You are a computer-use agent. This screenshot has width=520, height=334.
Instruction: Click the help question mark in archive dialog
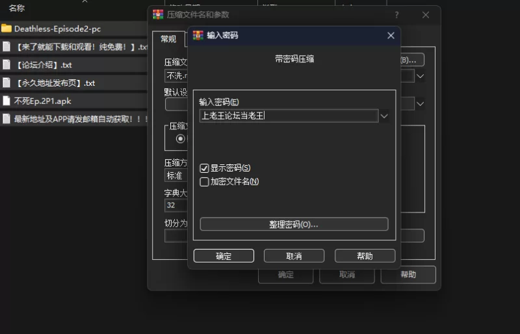click(x=396, y=15)
